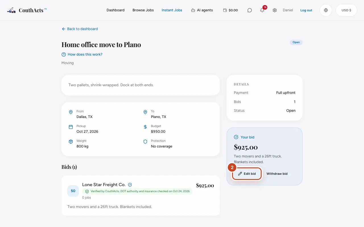Open the wallet balance $0.00
This screenshot has height=227, width=364.
230,10
